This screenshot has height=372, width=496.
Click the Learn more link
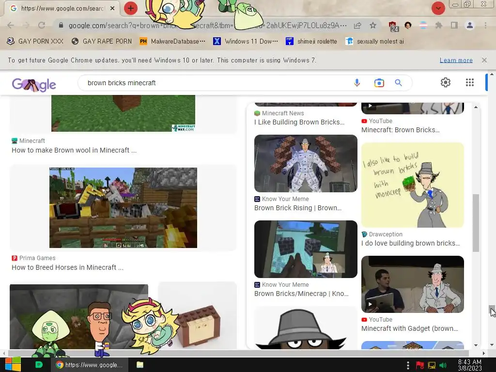point(456,60)
